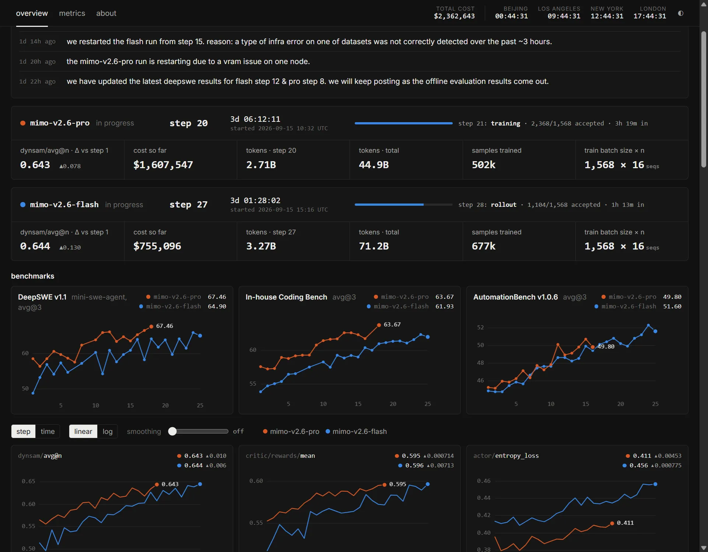Click the Beijing clock 00:44:31

pyautogui.click(x=511, y=16)
